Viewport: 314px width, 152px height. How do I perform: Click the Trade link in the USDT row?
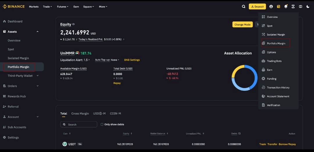click(x=263, y=144)
